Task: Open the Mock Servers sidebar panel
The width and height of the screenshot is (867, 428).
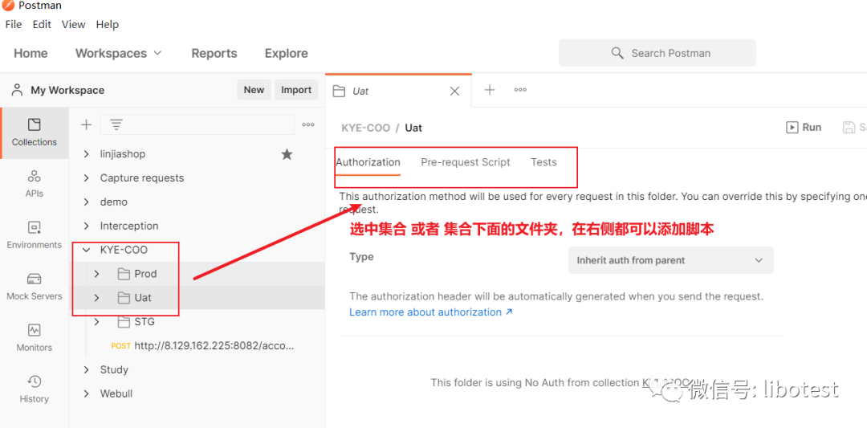Action: click(35, 287)
